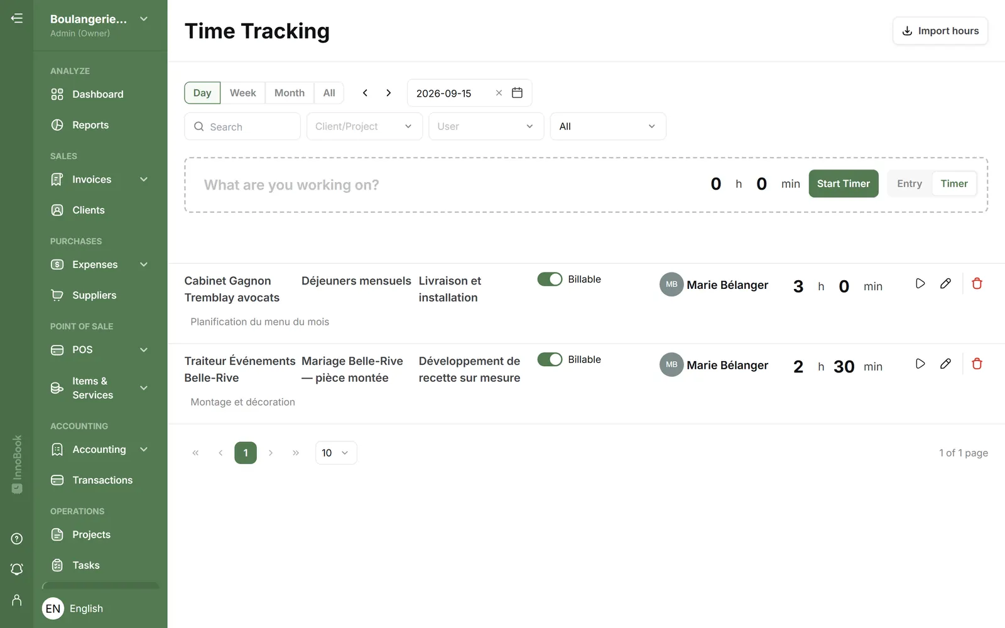Open the Boulangerie company switcher
Viewport: 1005px width, 628px height.
coord(100,25)
